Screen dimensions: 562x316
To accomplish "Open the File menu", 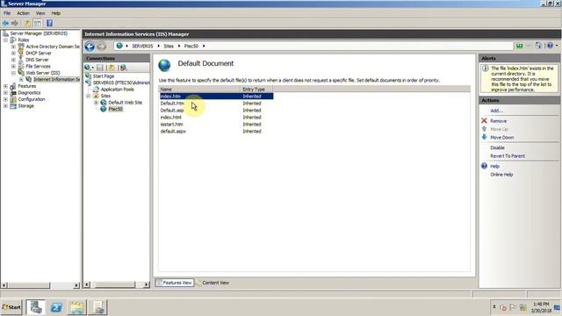I will 7,13.
